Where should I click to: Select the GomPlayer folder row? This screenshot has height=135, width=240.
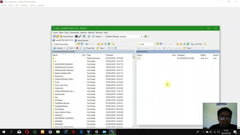click(92, 109)
